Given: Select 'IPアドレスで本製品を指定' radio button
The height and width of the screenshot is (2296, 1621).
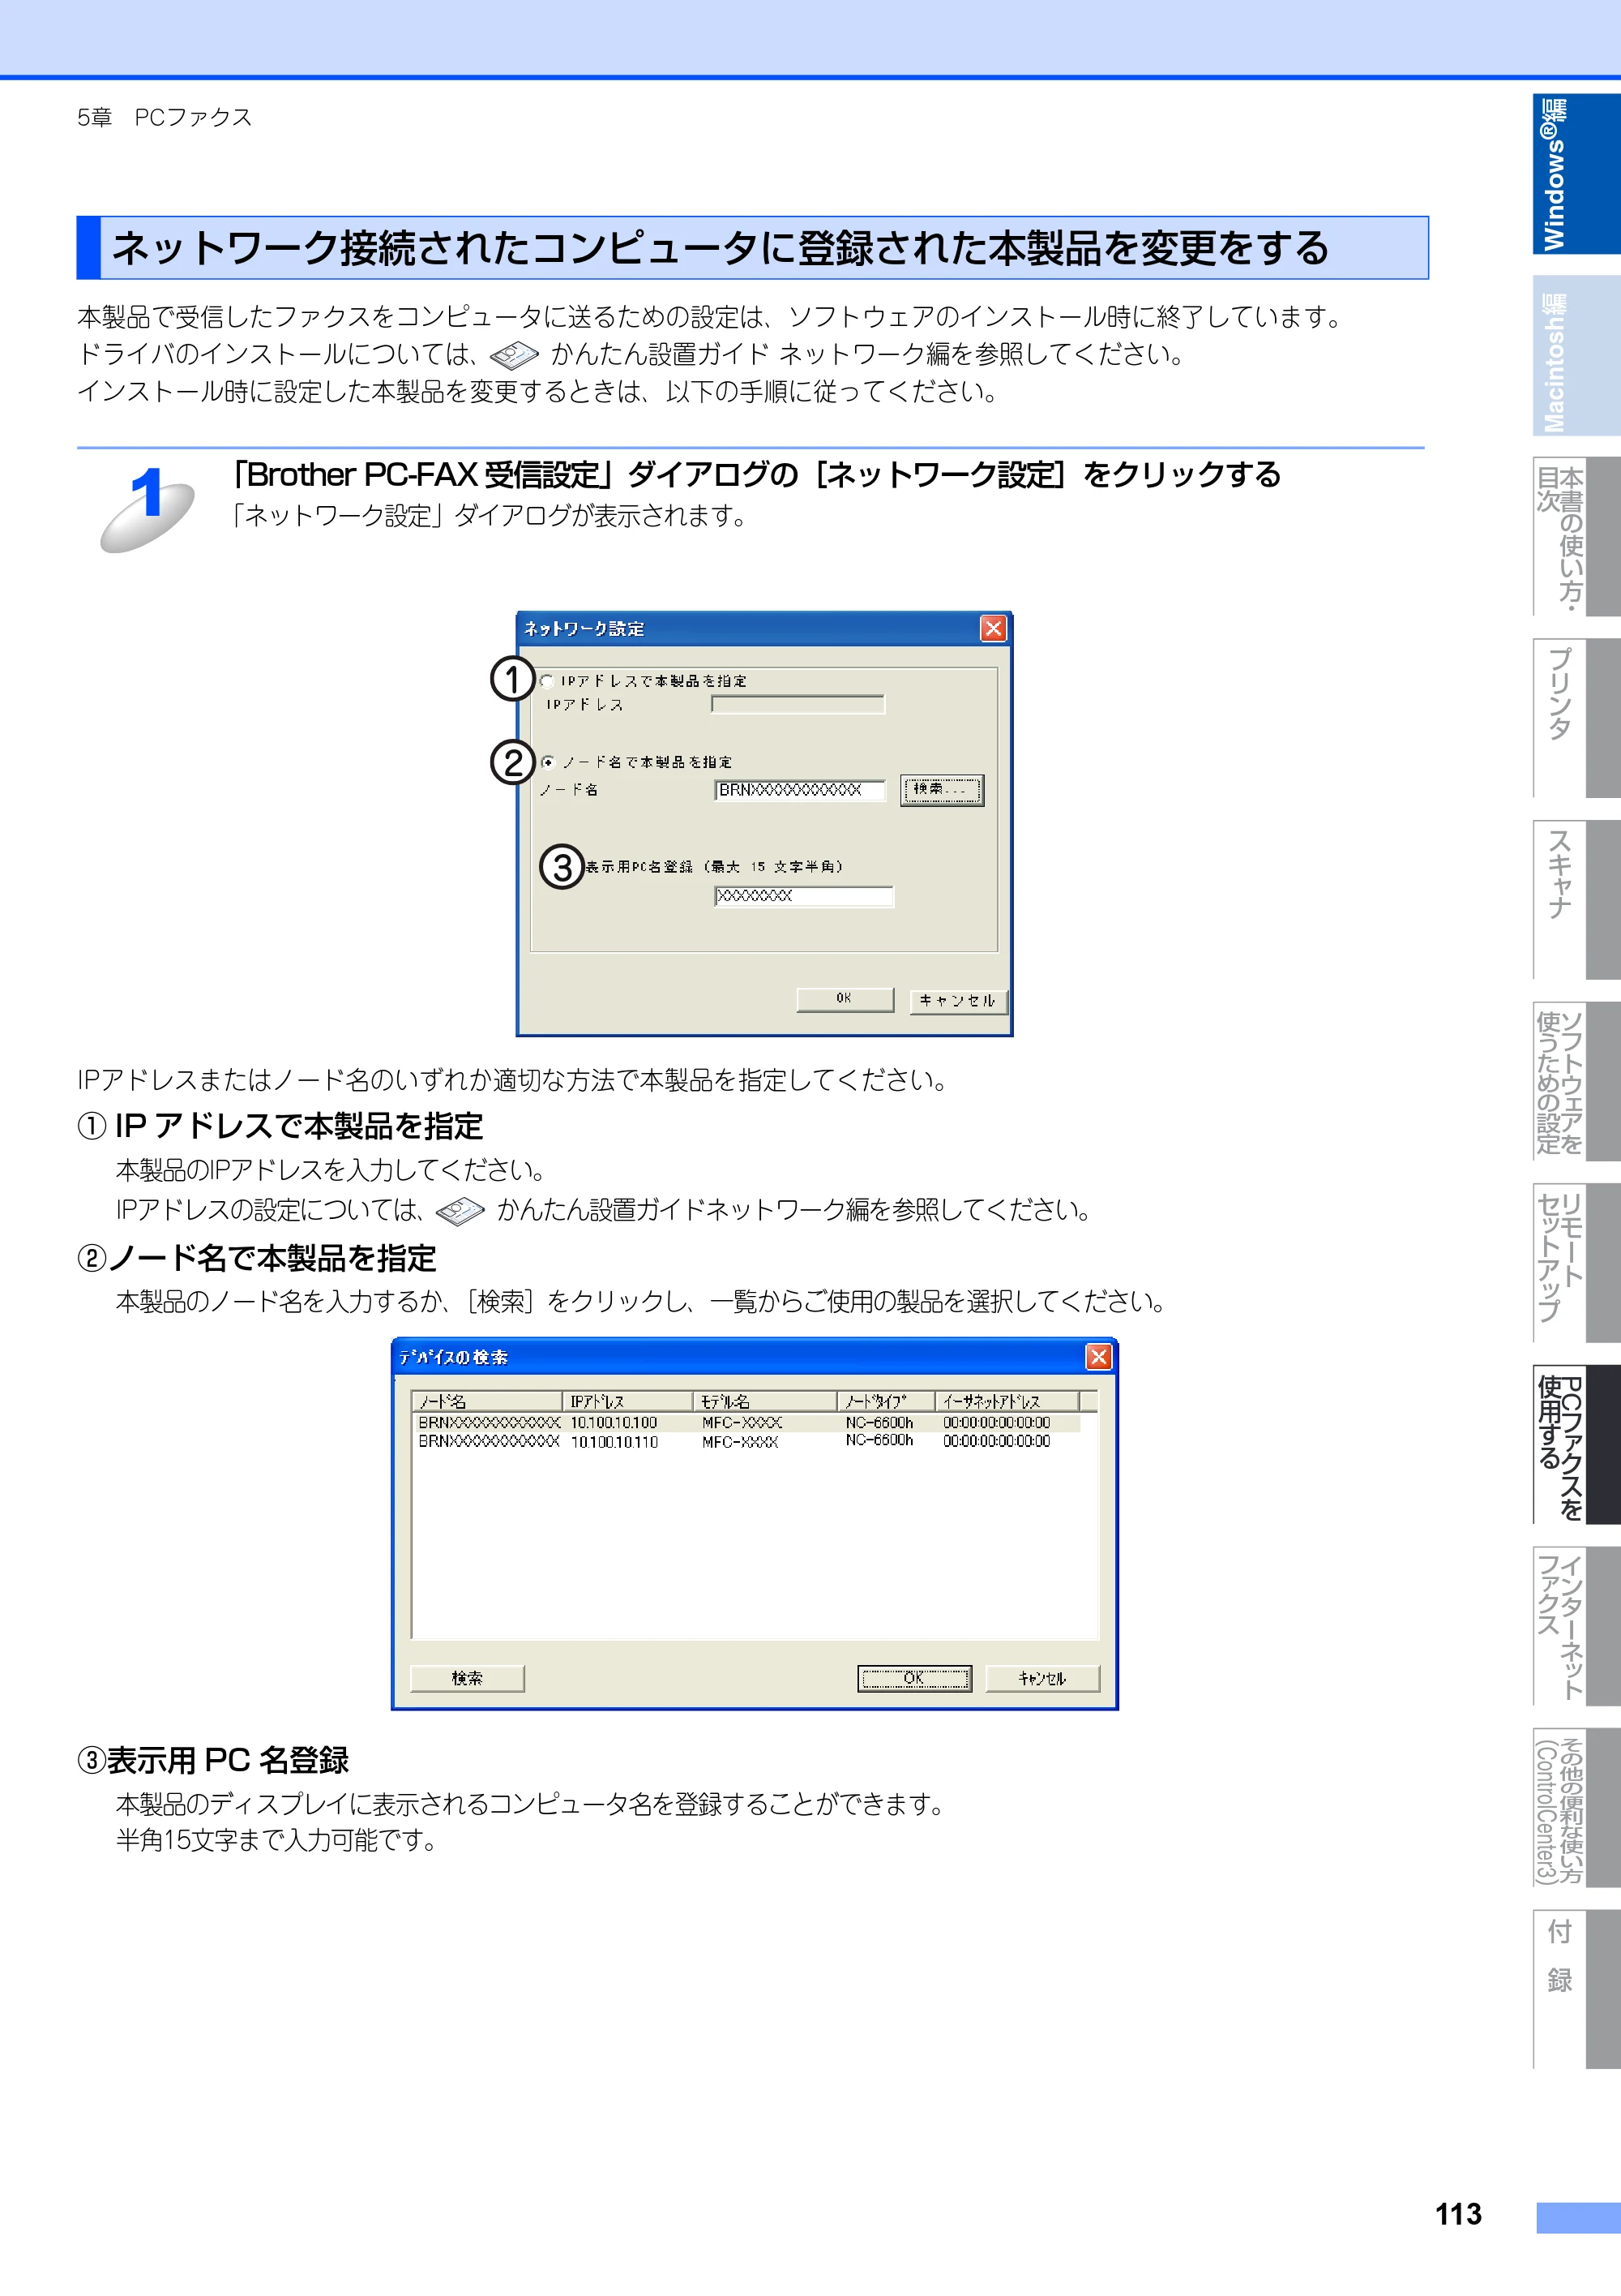Looking at the screenshot, I should (x=546, y=681).
